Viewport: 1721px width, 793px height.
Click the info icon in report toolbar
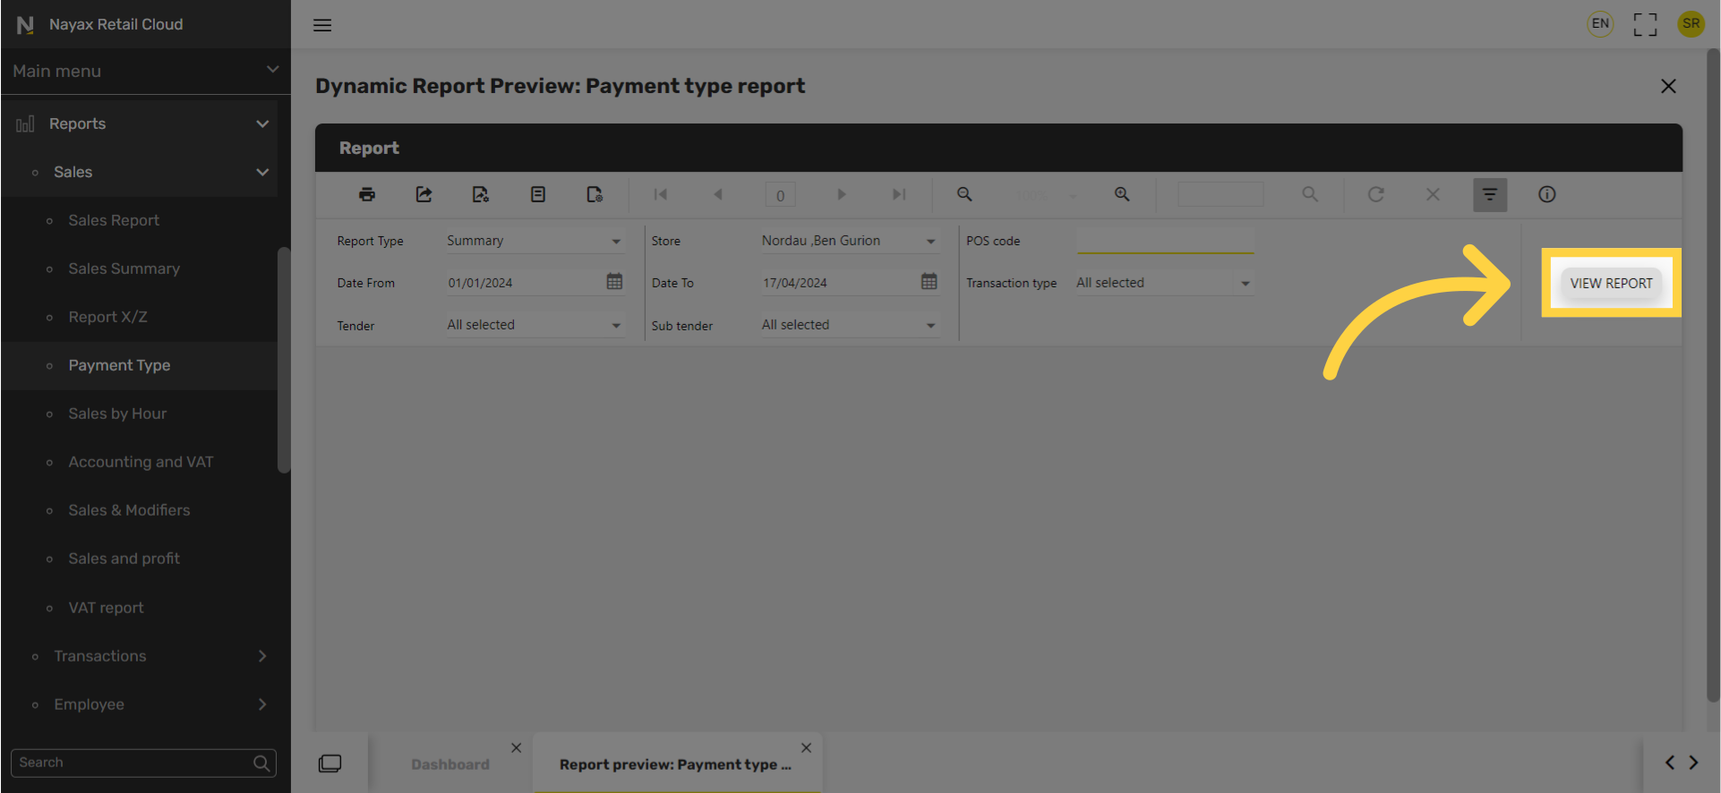1546,194
